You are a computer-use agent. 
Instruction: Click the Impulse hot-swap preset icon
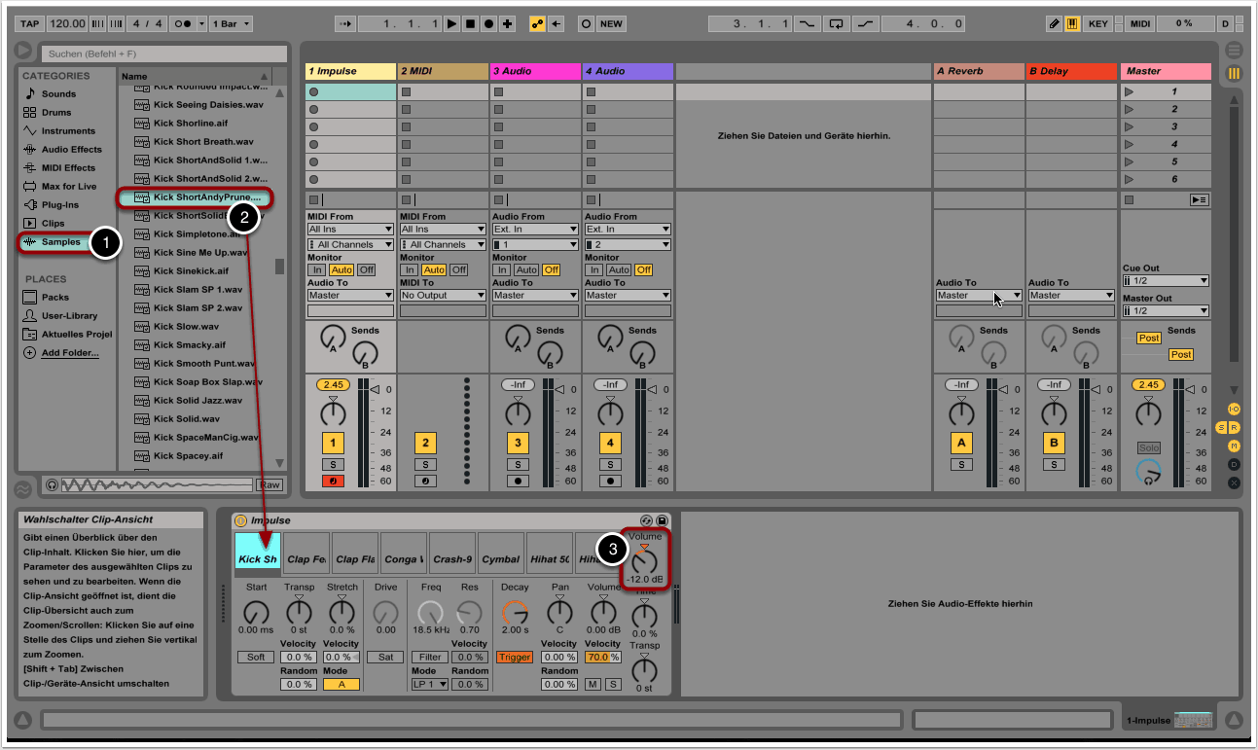click(646, 521)
